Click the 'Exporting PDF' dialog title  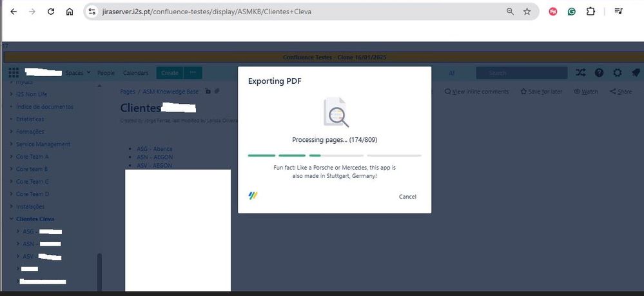tap(275, 81)
